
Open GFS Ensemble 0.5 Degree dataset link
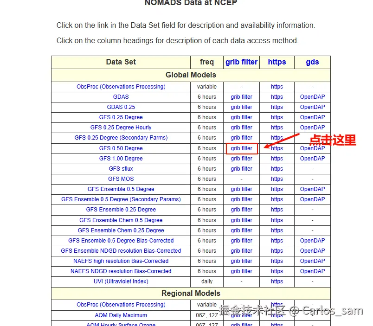(x=121, y=189)
